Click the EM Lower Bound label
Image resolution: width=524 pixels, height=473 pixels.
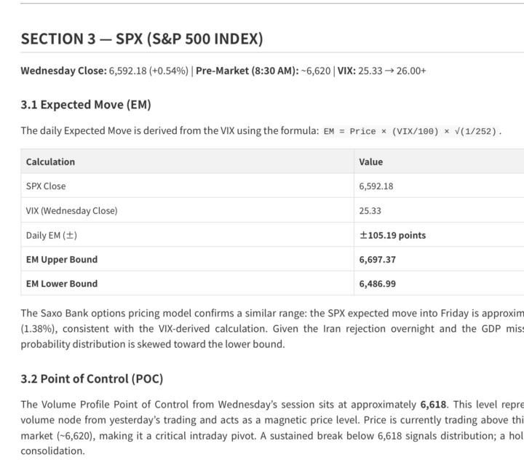pyautogui.click(x=62, y=284)
